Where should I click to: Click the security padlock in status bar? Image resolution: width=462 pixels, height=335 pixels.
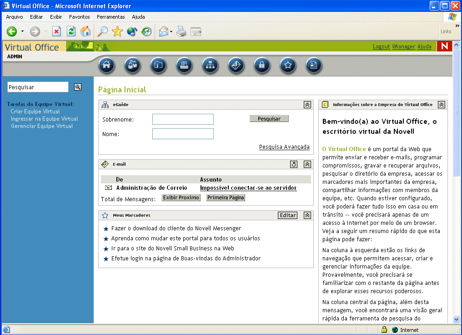[x=384, y=330]
